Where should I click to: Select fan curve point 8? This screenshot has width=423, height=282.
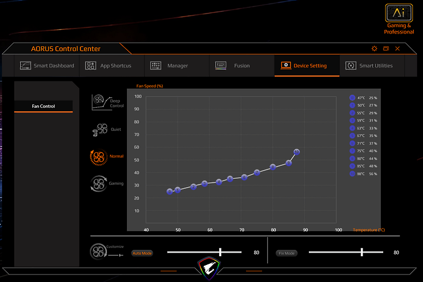click(x=273, y=167)
